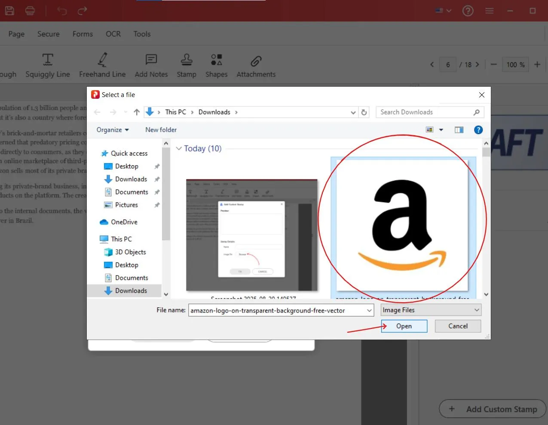This screenshot has height=425, width=548.
Task: Select Pictures in Quick access
Action: (126, 205)
